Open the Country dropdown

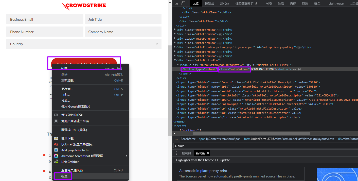(x=84, y=44)
